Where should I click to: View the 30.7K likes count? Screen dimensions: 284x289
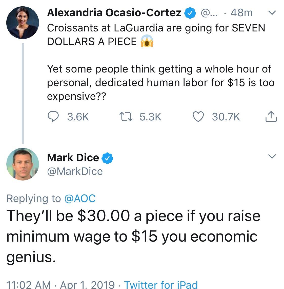226,117
